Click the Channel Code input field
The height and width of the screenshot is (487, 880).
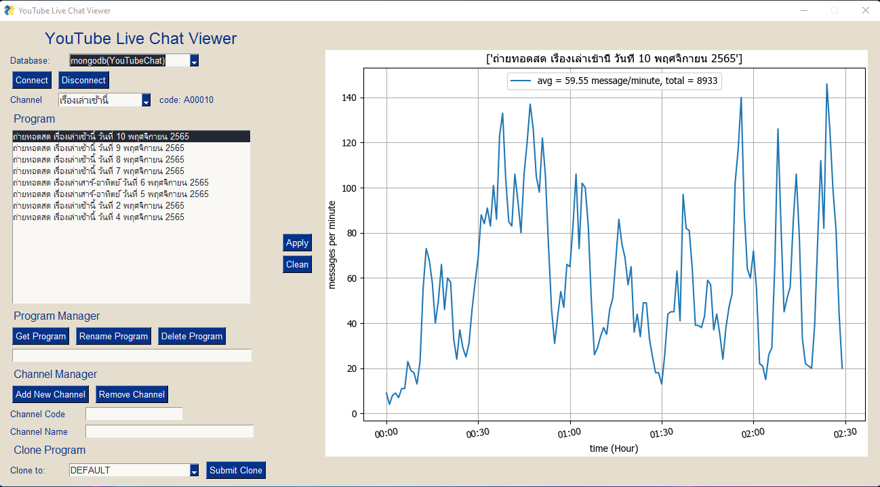134,413
